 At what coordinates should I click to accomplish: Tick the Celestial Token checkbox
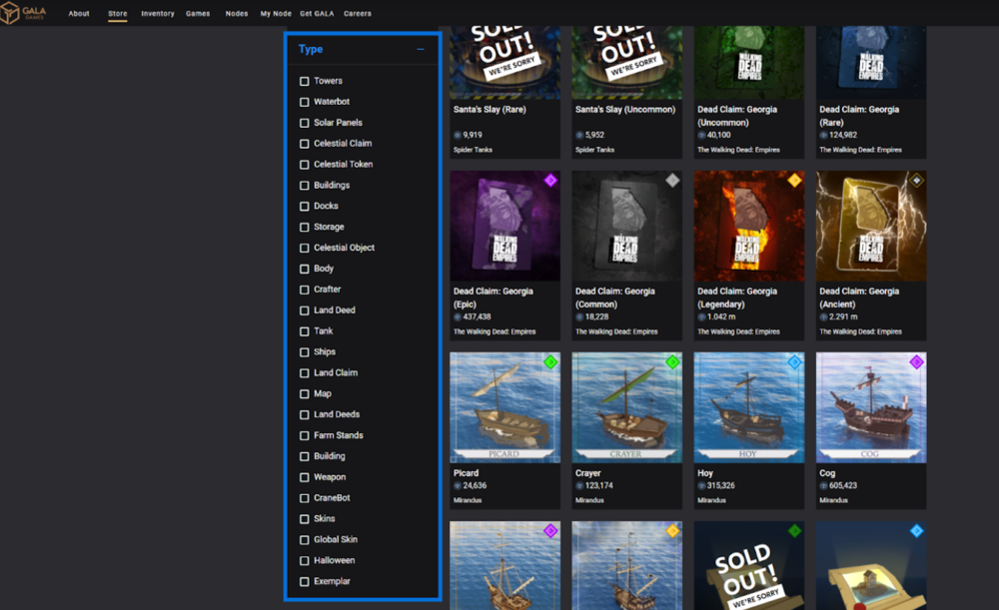click(x=305, y=165)
